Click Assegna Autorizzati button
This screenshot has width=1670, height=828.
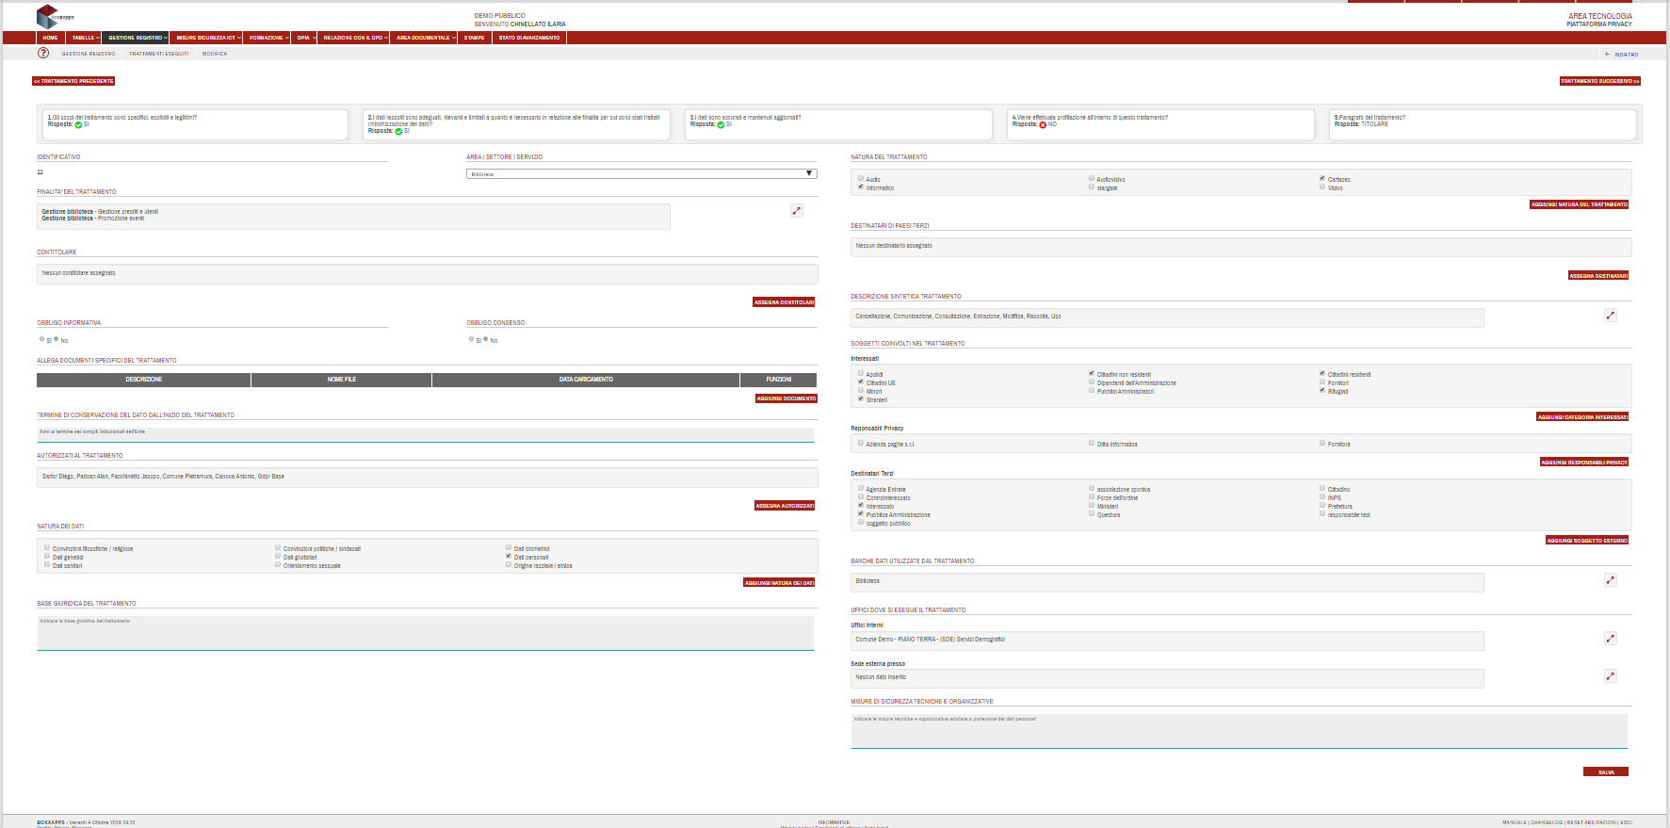(x=785, y=506)
